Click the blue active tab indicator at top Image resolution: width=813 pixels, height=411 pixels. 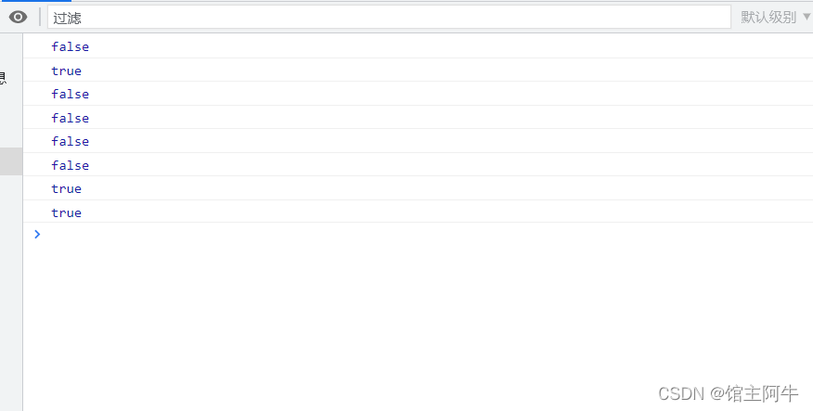(x=36, y=1)
